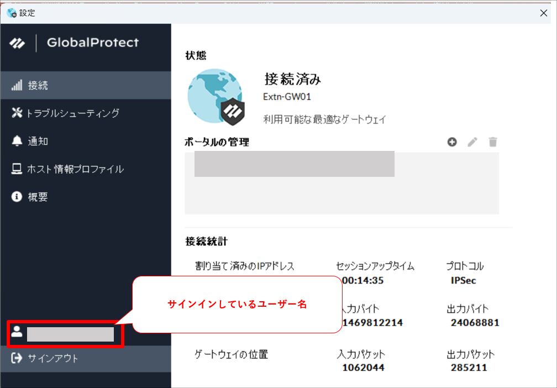Screen dimensions: 557x388
Task: Click output packets value 285211
Action: (469, 368)
